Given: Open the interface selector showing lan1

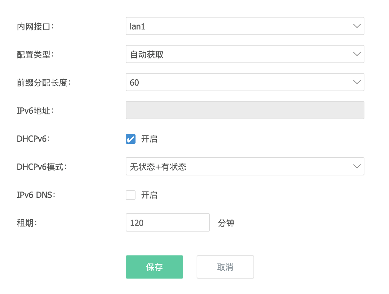Looking at the screenshot, I should [245, 26].
